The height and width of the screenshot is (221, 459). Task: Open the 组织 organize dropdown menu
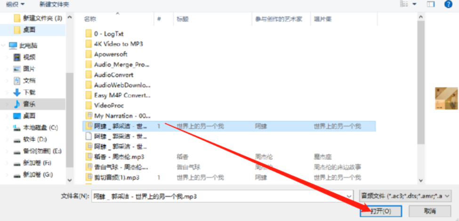16,4
